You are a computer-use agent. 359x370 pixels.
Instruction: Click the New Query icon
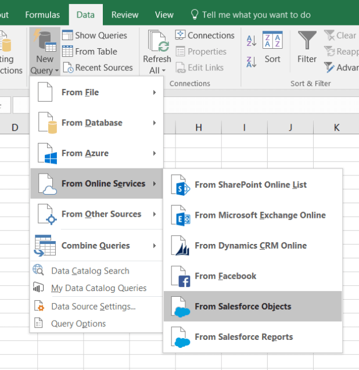45,40
